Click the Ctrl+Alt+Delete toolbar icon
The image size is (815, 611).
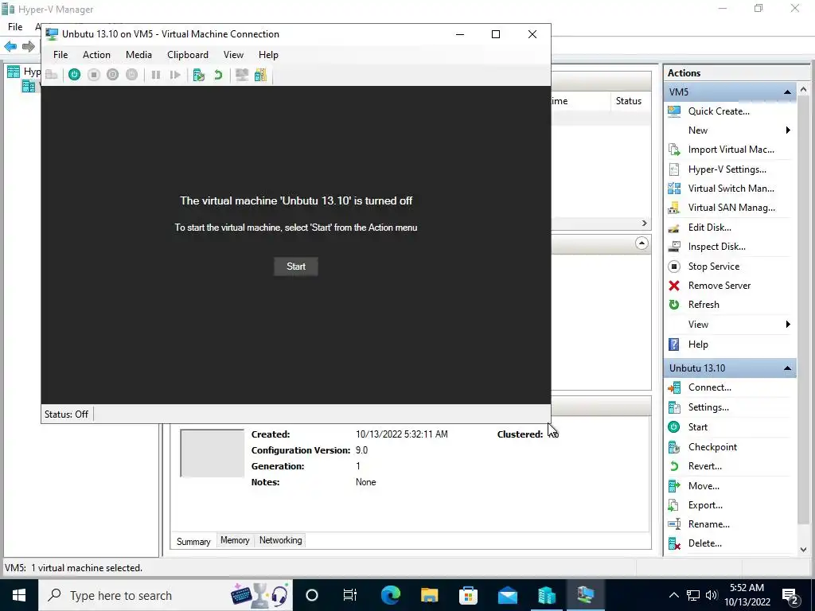click(52, 75)
